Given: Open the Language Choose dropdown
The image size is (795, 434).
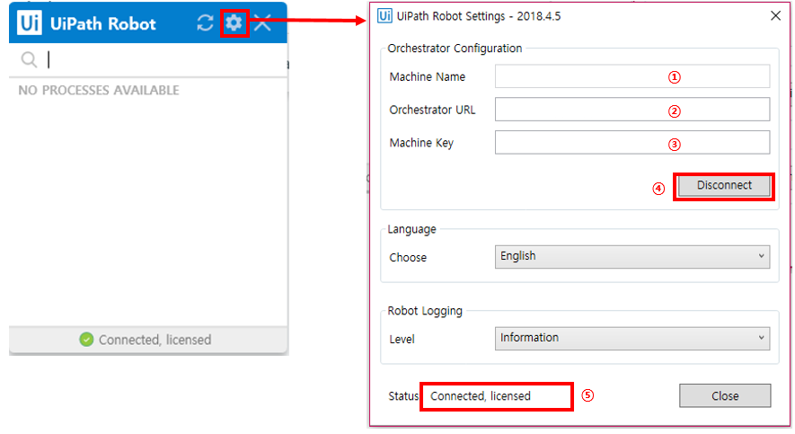Looking at the screenshot, I should click(632, 257).
